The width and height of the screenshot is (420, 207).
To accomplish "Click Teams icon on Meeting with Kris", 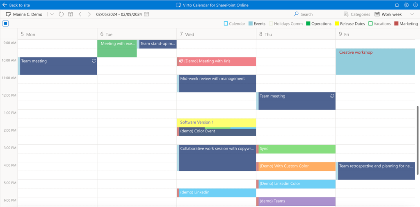I will pos(181,61).
